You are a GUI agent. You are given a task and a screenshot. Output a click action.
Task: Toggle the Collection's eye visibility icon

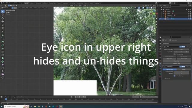pos(188,9)
